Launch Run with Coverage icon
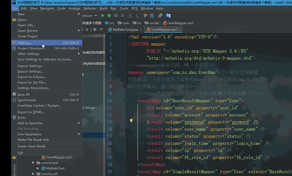Viewport: 292px width, 176px height. [116, 15]
